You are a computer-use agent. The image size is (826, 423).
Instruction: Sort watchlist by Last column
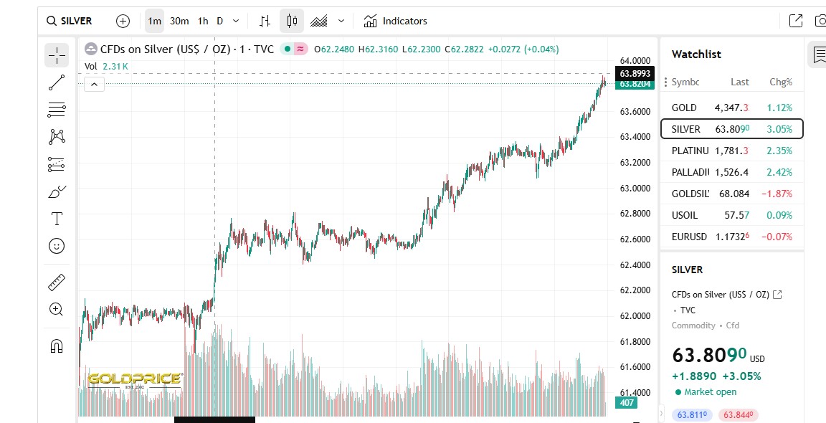[740, 82]
